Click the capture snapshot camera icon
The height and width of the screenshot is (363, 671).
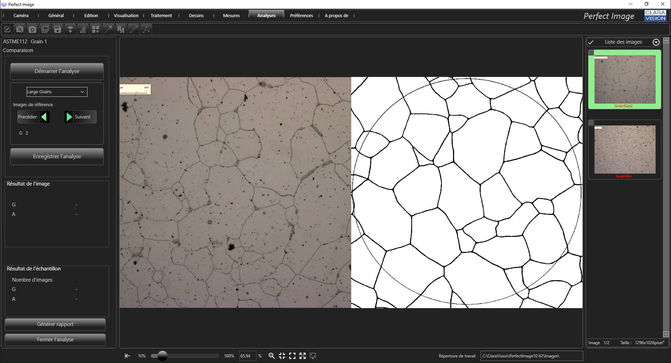32,29
